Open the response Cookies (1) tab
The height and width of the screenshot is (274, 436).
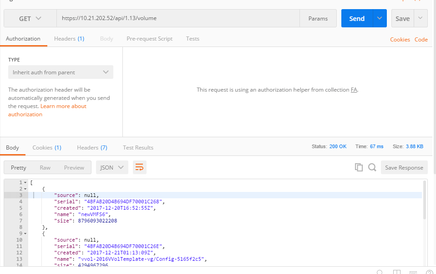[47, 148]
